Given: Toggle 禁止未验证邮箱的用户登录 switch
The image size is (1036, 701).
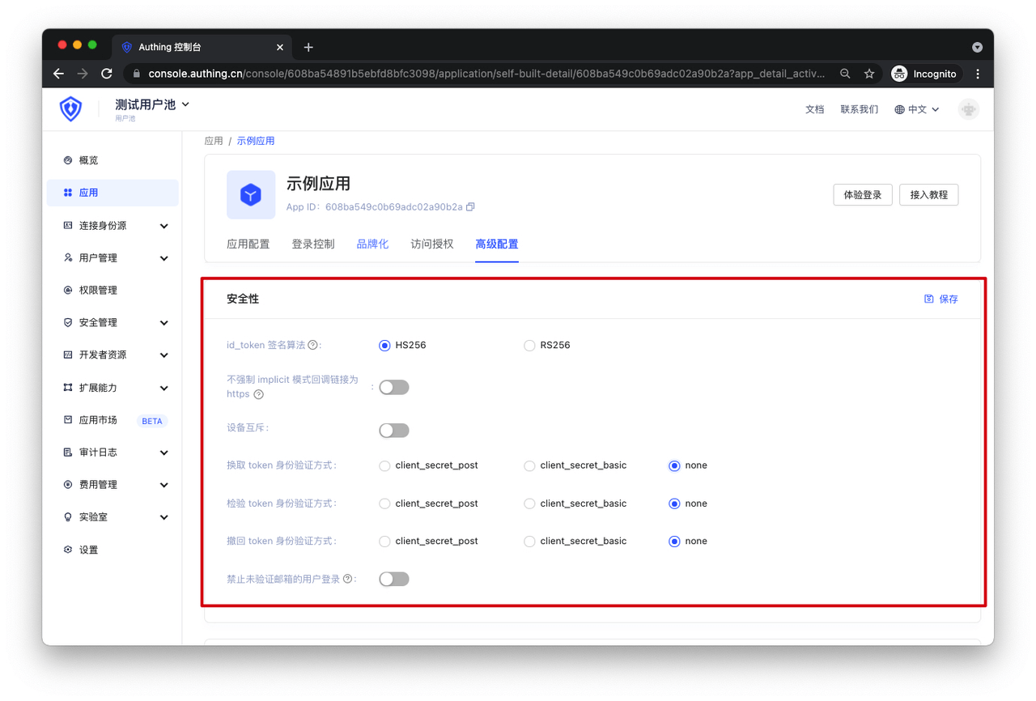Looking at the screenshot, I should coord(394,579).
